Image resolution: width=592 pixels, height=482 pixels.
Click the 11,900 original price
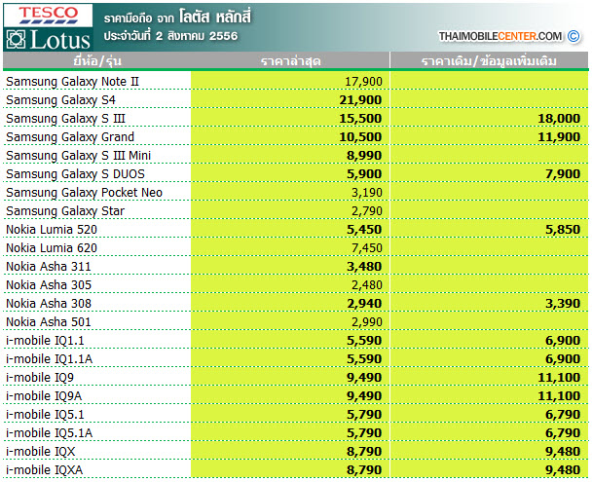(x=559, y=137)
